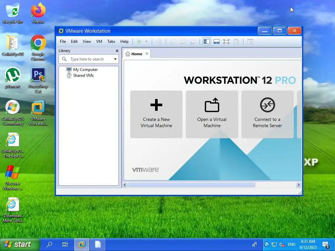This screenshot has height=251, width=335.
Task: Select the CollabSysOS Community desktop icon
Action: pos(13,113)
